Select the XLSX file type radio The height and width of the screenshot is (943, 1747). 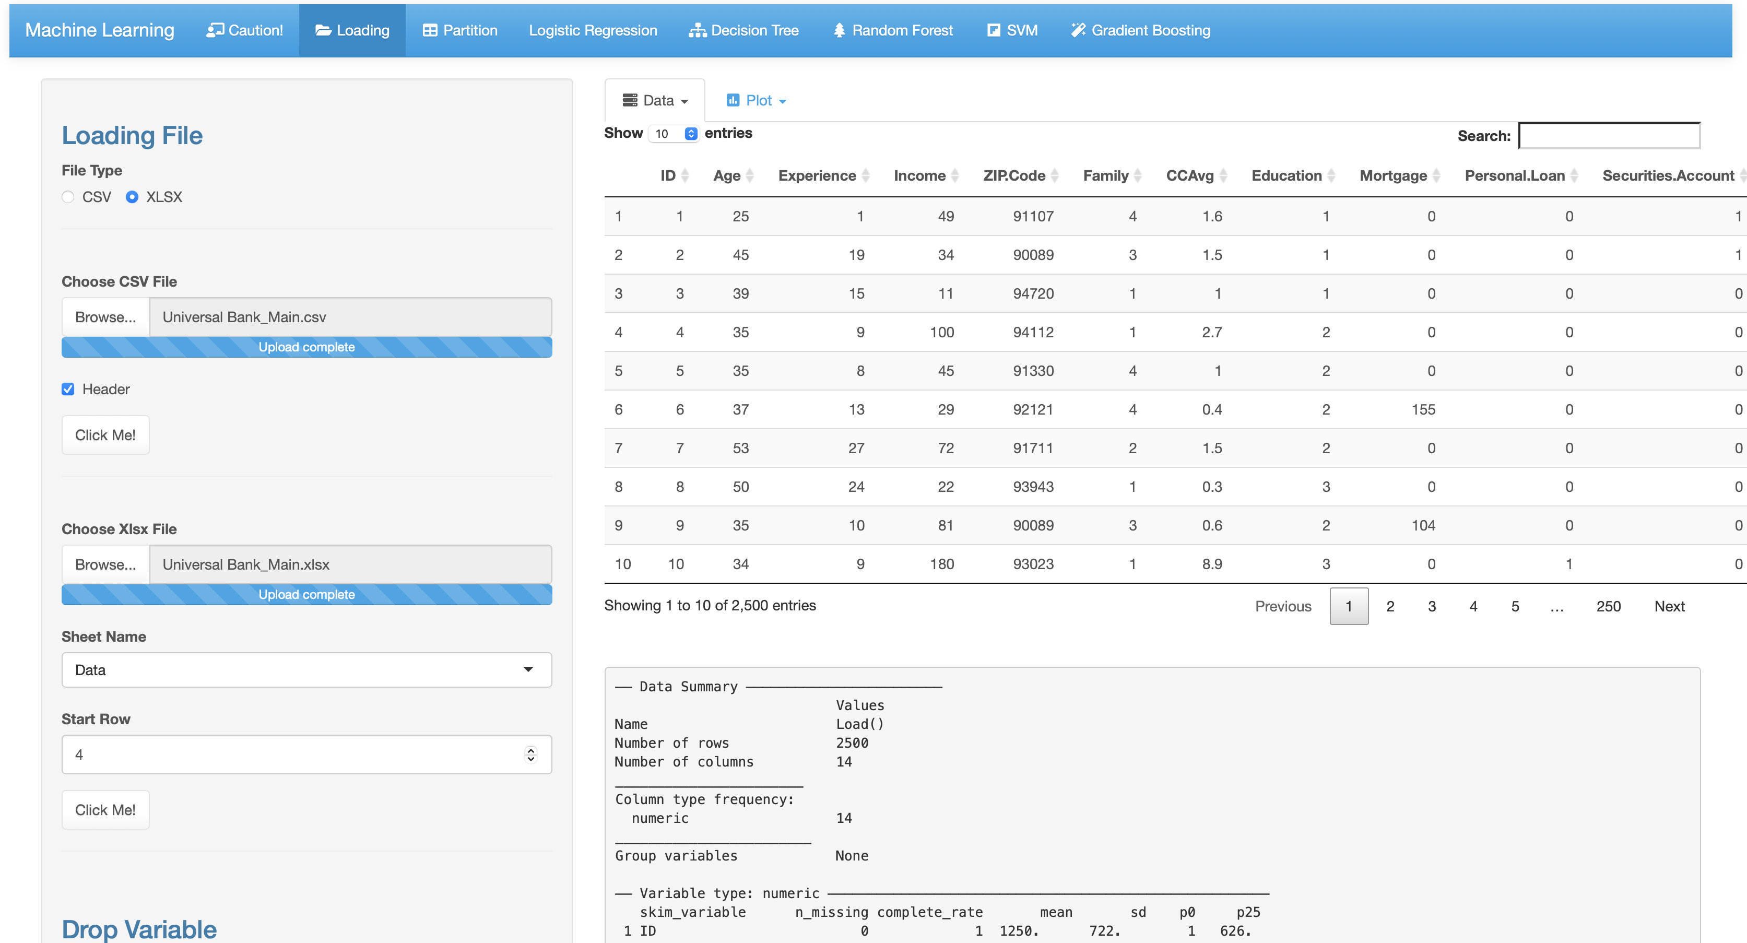[132, 197]
